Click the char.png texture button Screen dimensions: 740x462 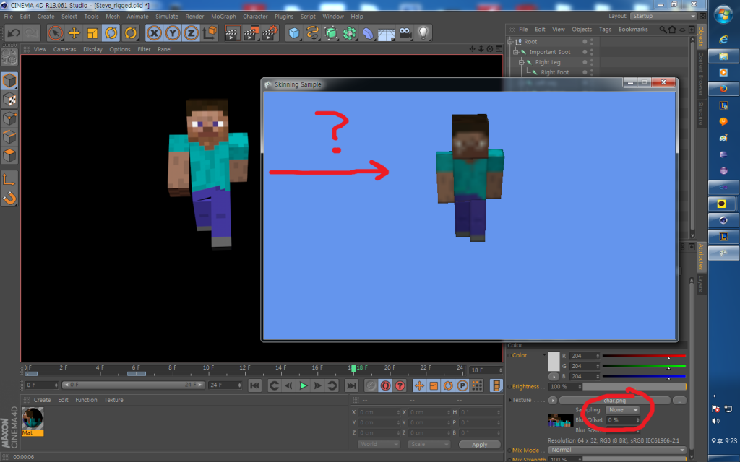pyautogui.click(x=614, y=401)
